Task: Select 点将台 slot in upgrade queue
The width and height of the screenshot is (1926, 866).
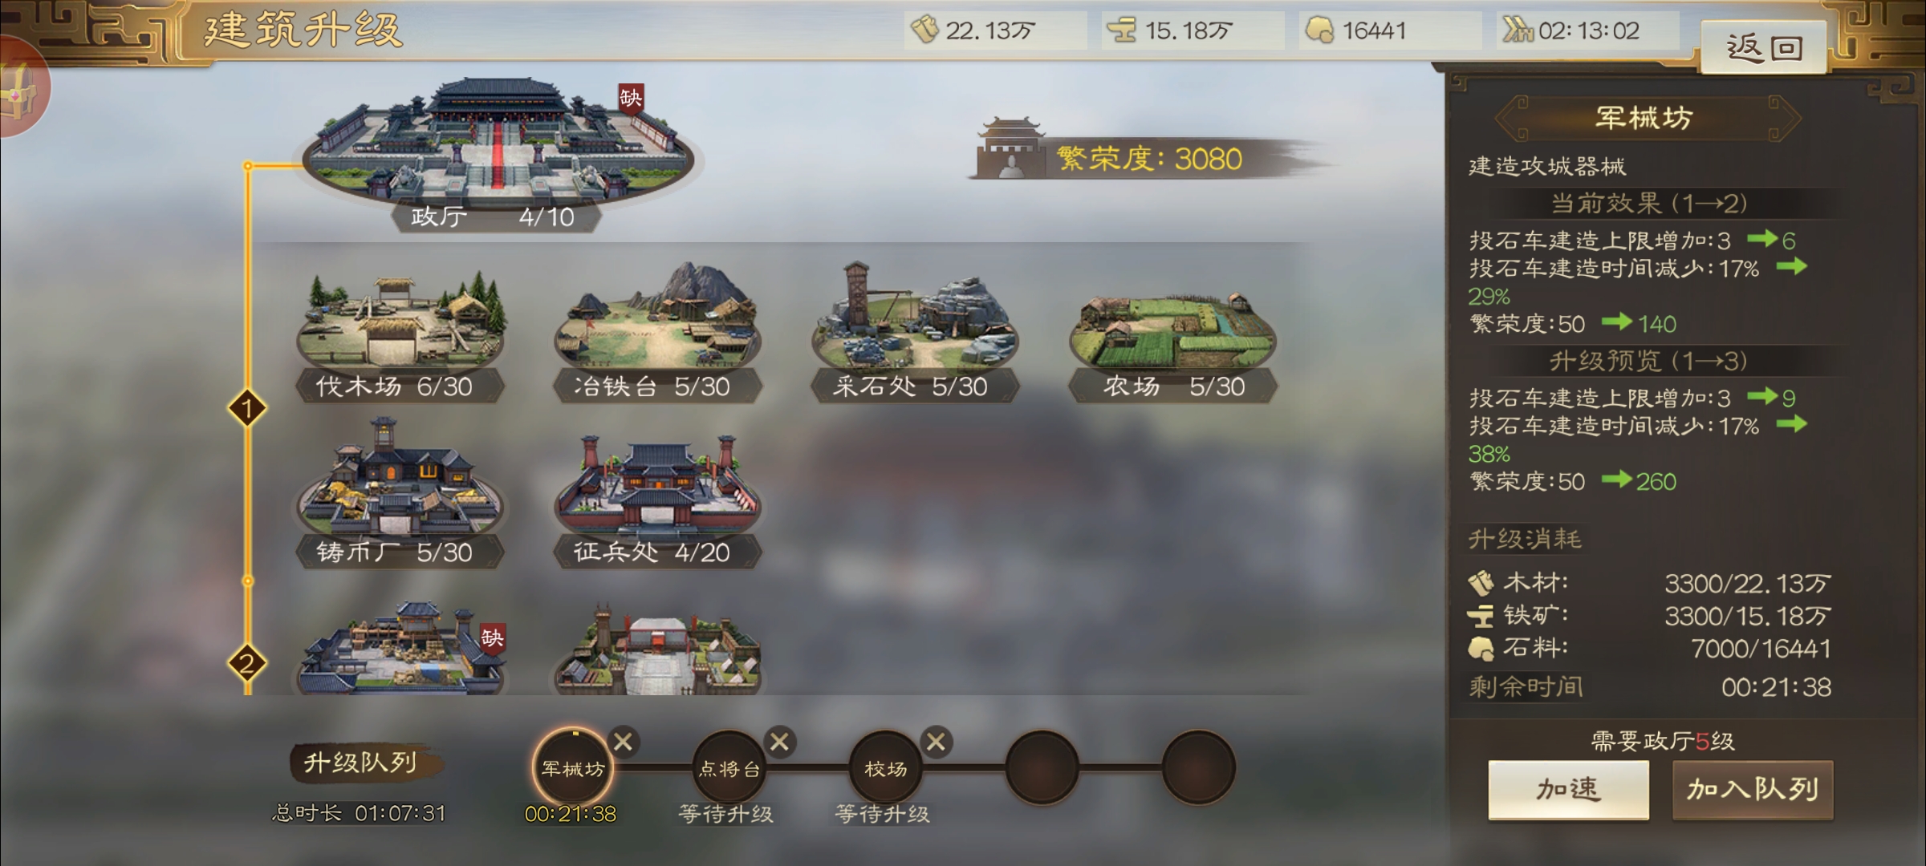Action: (x=729, y=767)
